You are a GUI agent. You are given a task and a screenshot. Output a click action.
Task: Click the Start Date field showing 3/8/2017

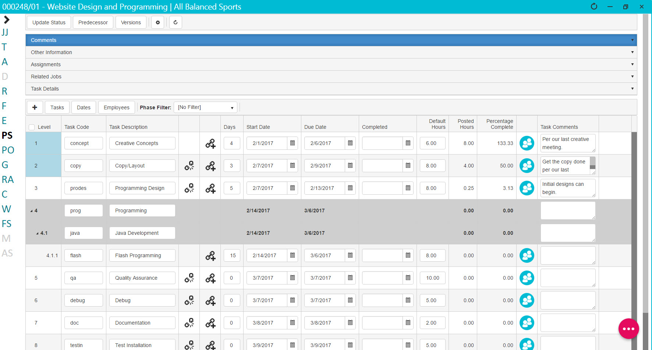click(x=267, y=323)
